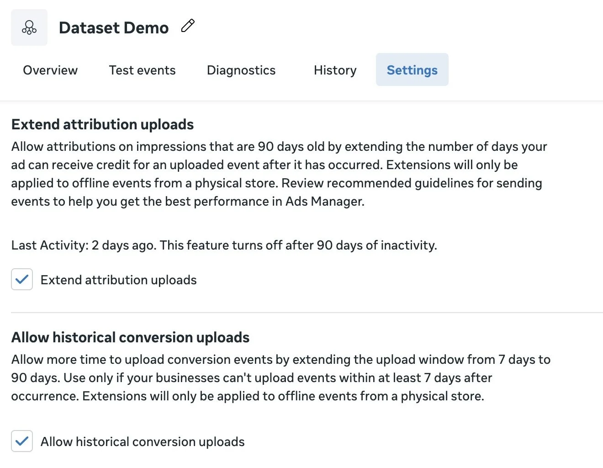Click the Last Activity status text
The width and height of the screenshot is (603, 468).
point(224,245)
